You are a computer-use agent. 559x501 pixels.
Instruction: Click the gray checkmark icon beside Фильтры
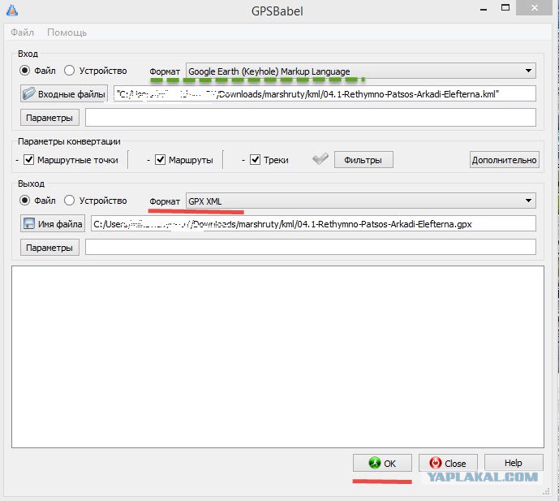(320, 159)
